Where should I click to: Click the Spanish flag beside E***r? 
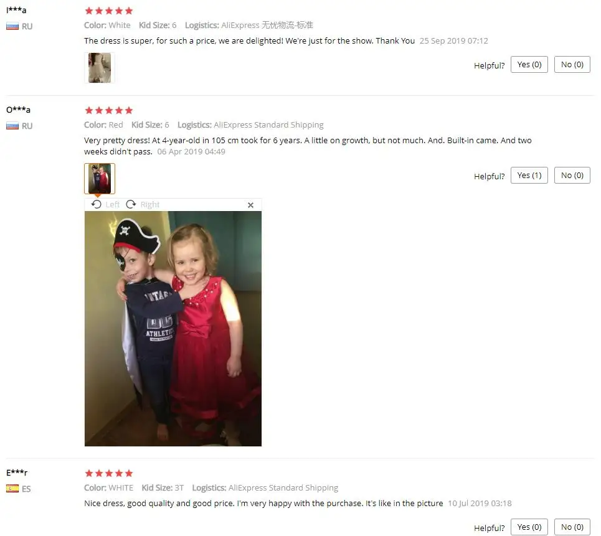click(12, 489)
